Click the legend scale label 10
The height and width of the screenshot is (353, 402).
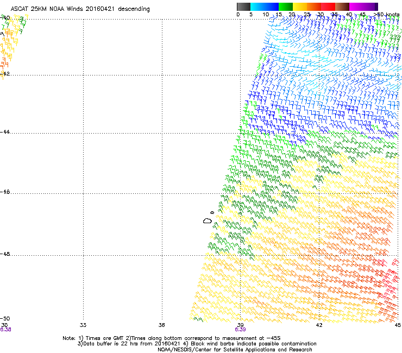click(x=266, y=15)
